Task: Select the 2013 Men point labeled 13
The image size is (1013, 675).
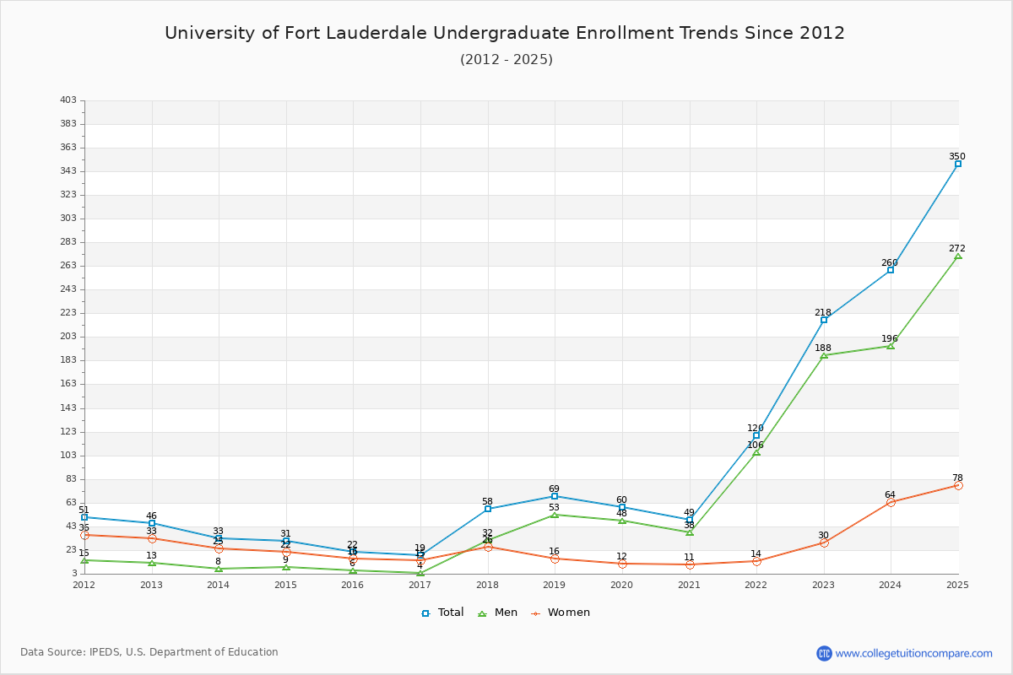Action: pos(152,563)
